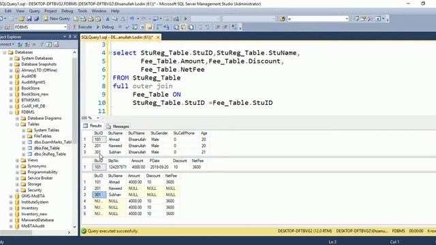Click the Database Engine Query icon beside New Query

click(x=76, y=18)
